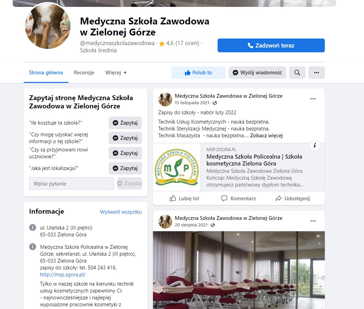Select the Strona główna tab
The width and height of the screenshot is (364, 309).
click(x=46, y=73)
